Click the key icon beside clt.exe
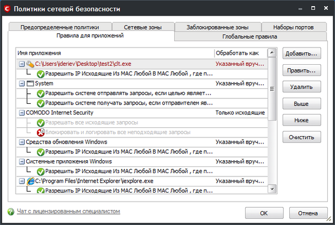The image size is (335, 225). 31,64
